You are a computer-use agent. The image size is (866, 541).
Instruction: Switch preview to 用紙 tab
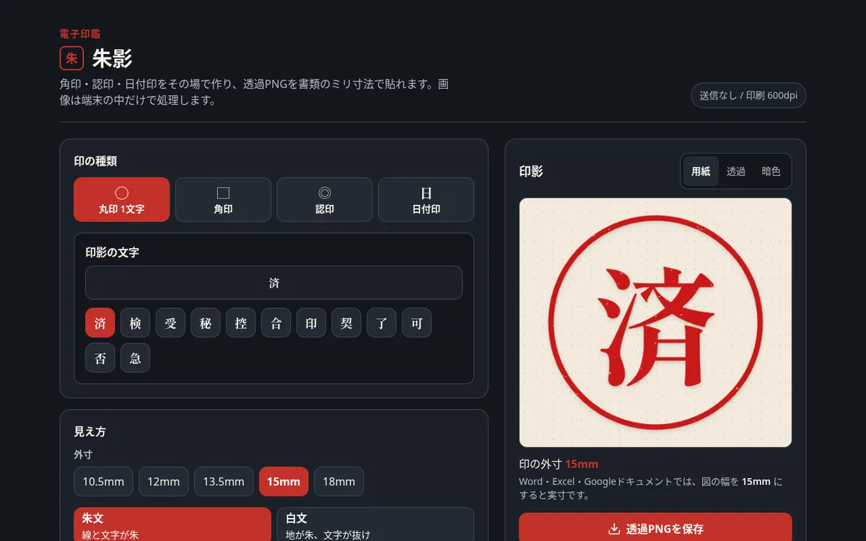click(701, 172)
